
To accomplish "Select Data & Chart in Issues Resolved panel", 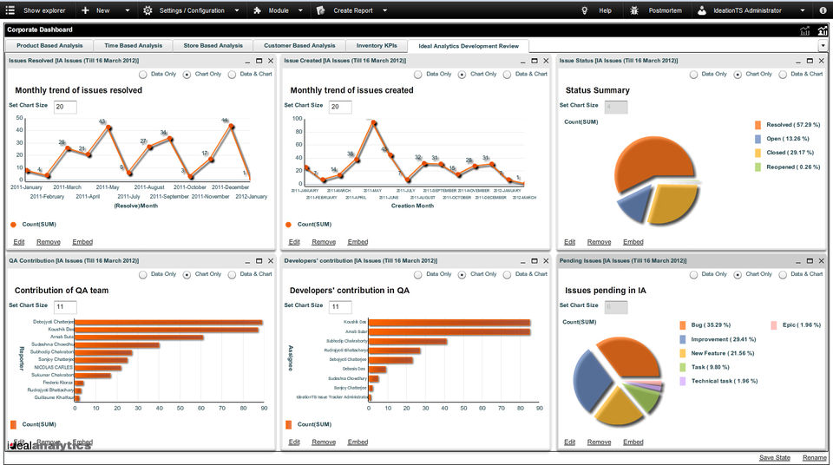I will click(x=233, y=75).
